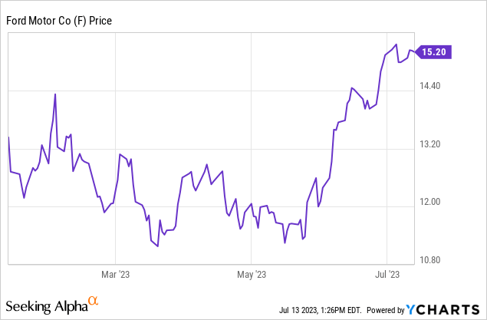Click the YCharts Y logo icon
Screen dimensions: 487x320
click(x=413, y=309)
